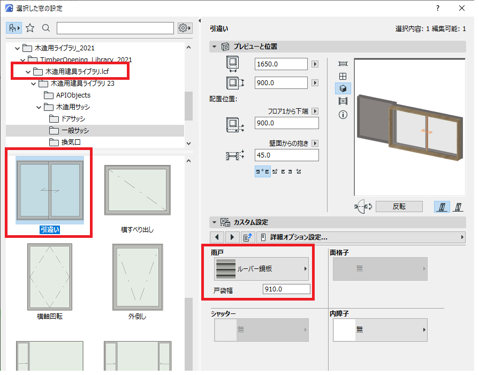
Task: Select the 3D preview view icon
Action: click(x=343, y=89)
